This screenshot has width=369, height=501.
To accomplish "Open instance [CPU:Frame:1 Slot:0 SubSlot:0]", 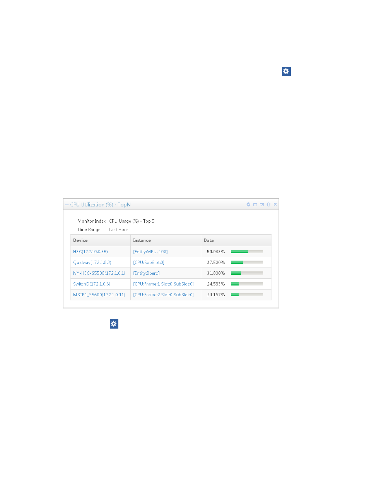I will (x=164, y=284).
